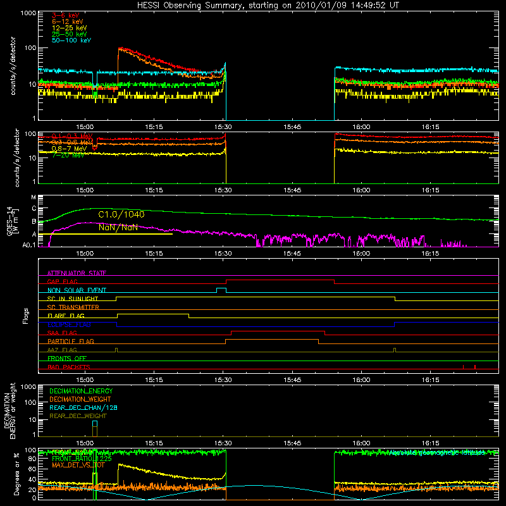The height and width of the screenshot is (506, 506).
Task: Click the 'REAR_DEC_WEIGHT' legend label
Action: [78, 416]
